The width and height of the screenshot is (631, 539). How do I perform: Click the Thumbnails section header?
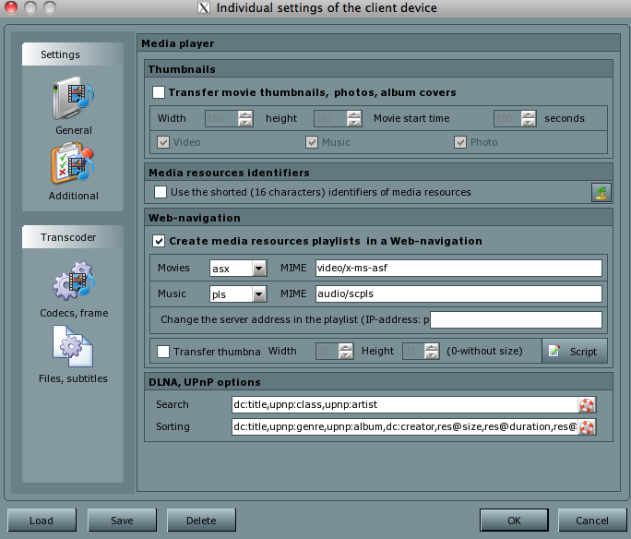pyautogui.click(x=182, y=69)
